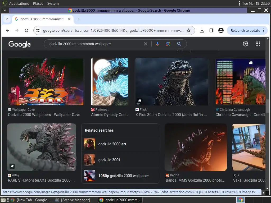Open Google quick settings gear
This screenshot has width=271, height=203.
245,44
